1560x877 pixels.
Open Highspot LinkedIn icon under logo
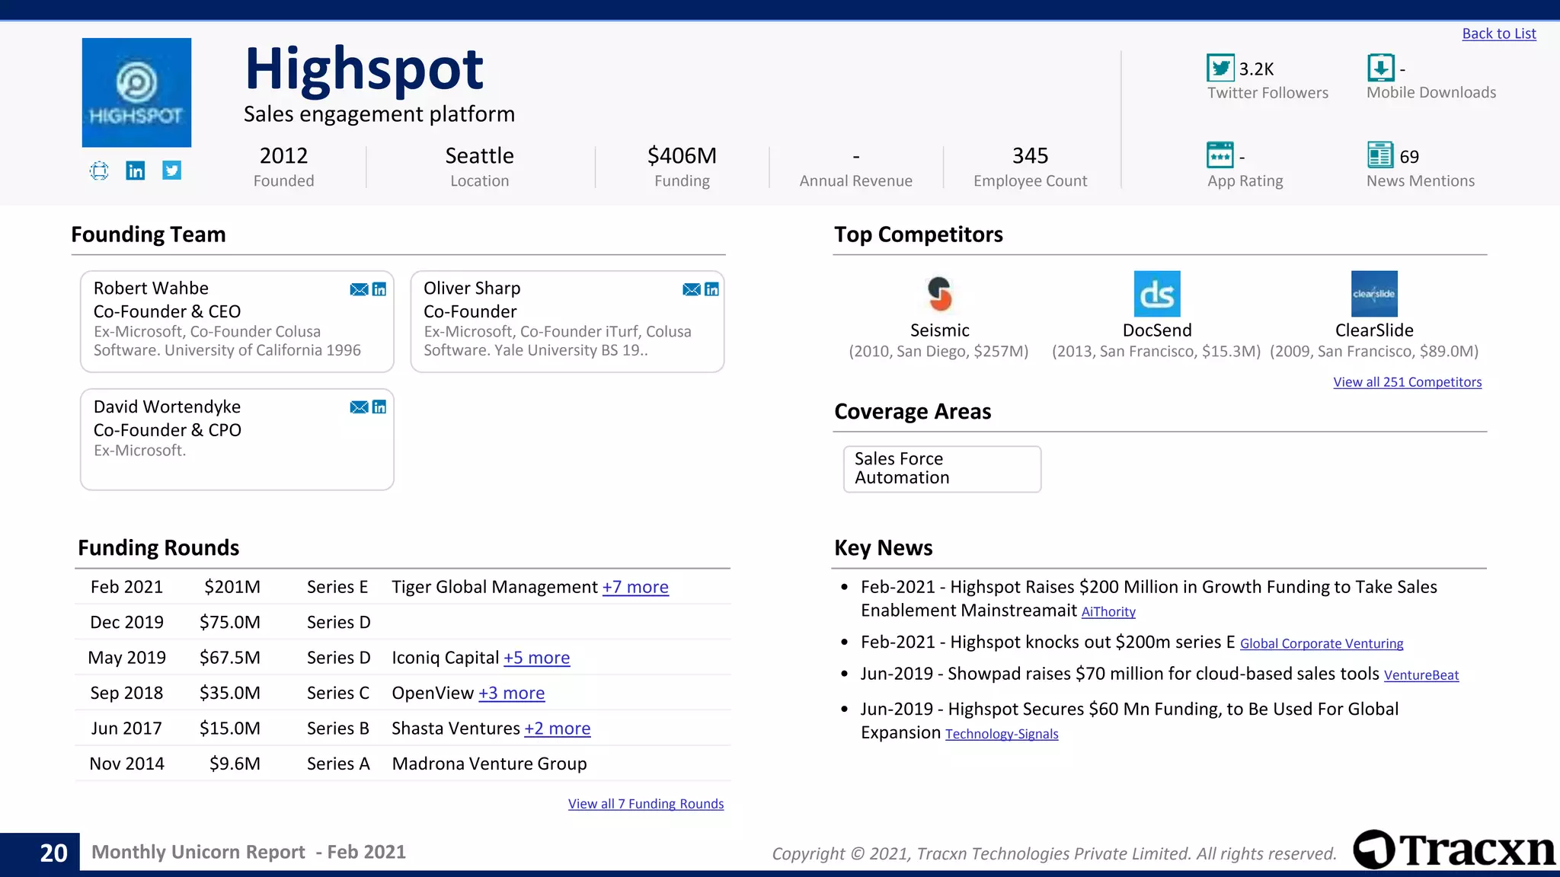[x=136, y=171]
